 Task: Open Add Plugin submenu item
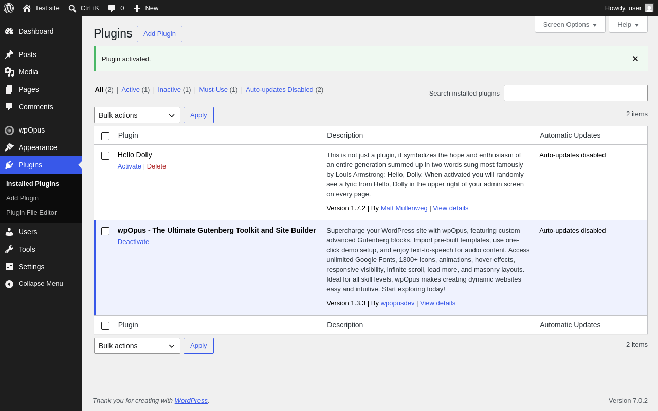click(22, 198)
